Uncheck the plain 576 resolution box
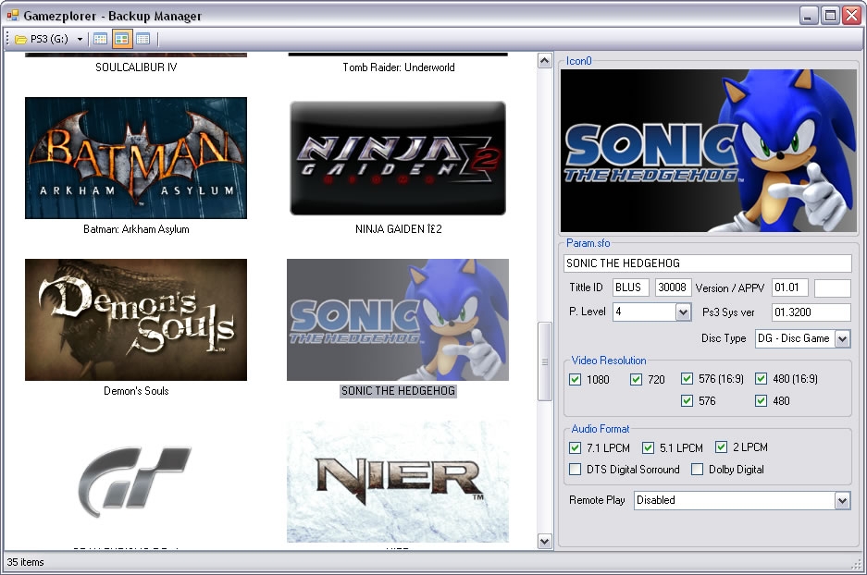Viewport: 867px width, 575px height. pos(687,400)
